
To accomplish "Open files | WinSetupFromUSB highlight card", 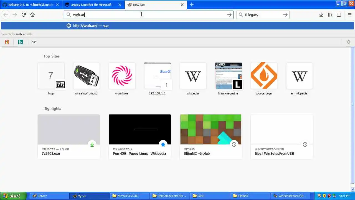I will 282,136.
